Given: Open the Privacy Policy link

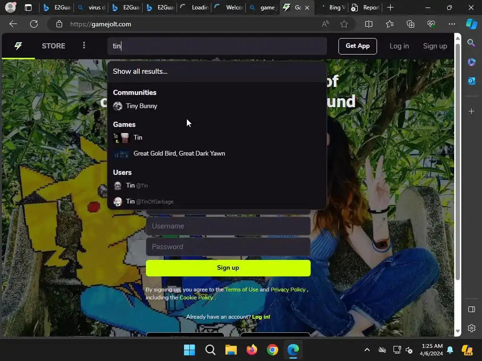Looking at the screenshot, I should [x=288, y=290].
